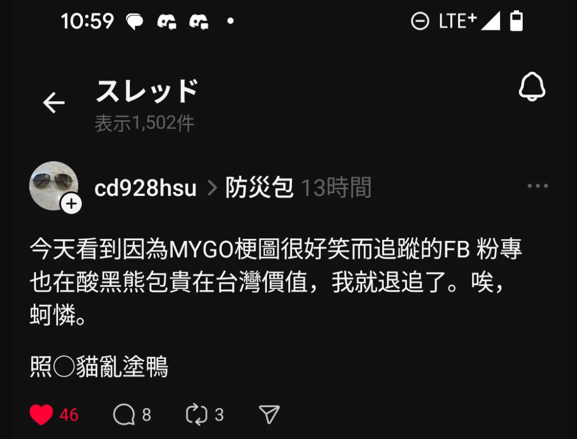577x439 pixels.
Task: Open the 防災包 topic tag
Action: pyautogui.click(x=259, y=188)
